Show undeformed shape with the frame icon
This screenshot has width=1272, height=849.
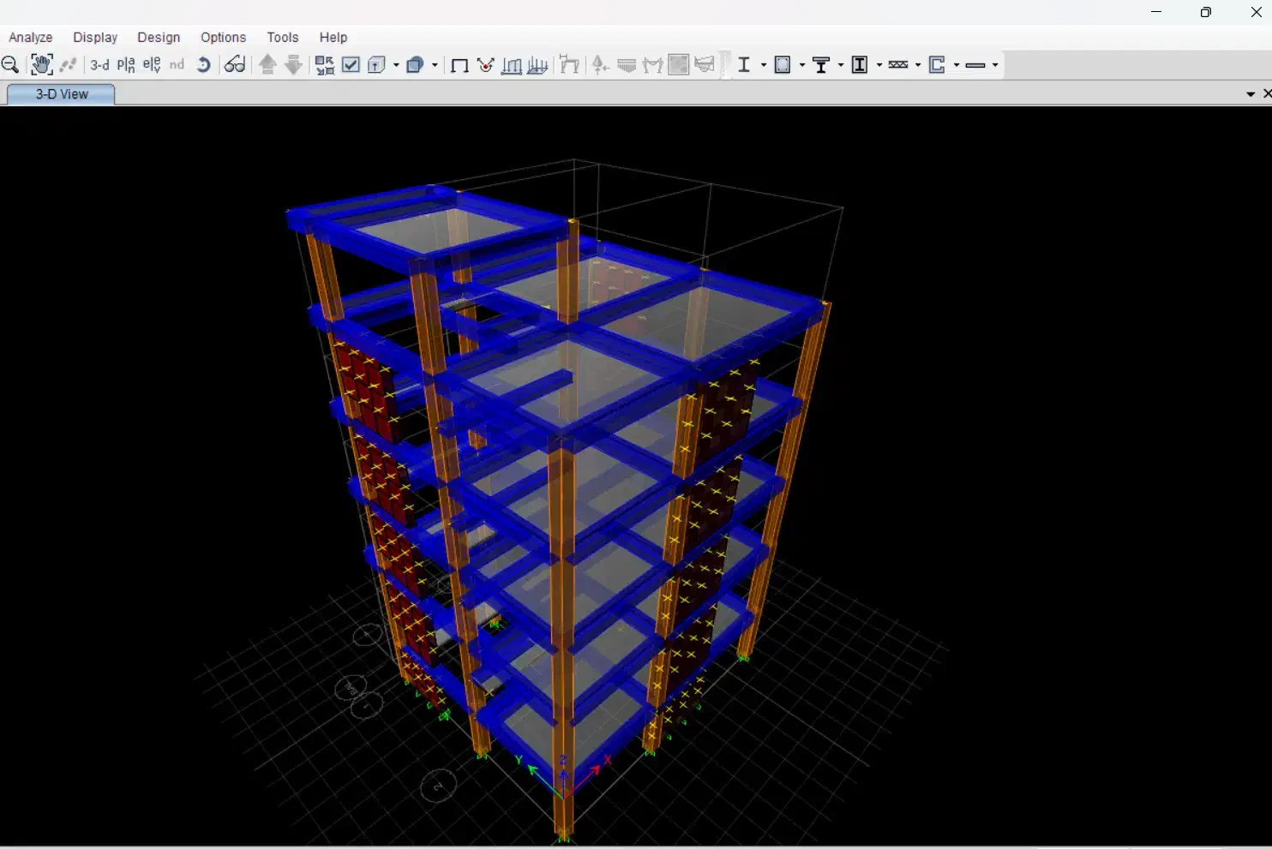tap(459, 65)
